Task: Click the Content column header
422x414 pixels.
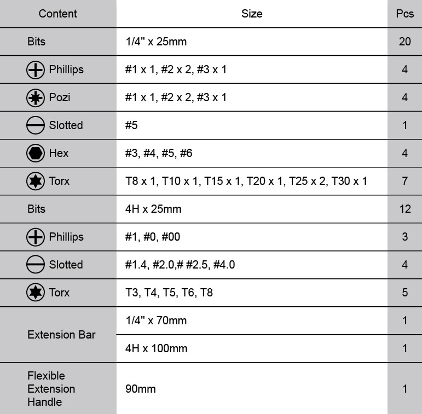Action: 58,14
